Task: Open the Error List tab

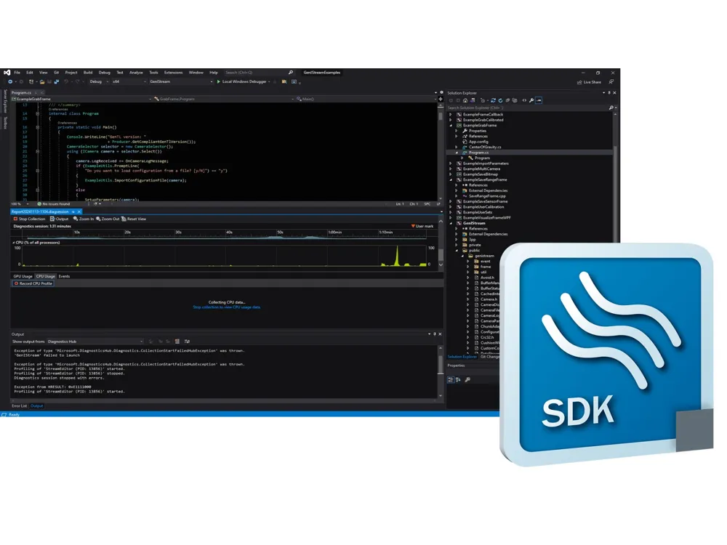Action: 19,406
